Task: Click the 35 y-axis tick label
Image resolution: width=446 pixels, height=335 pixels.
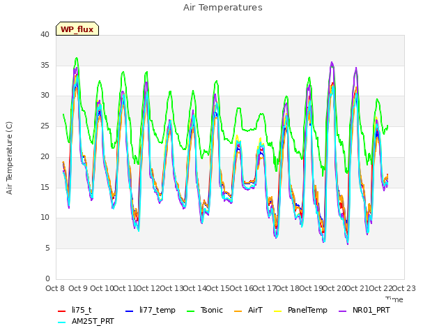Action: 45,65
